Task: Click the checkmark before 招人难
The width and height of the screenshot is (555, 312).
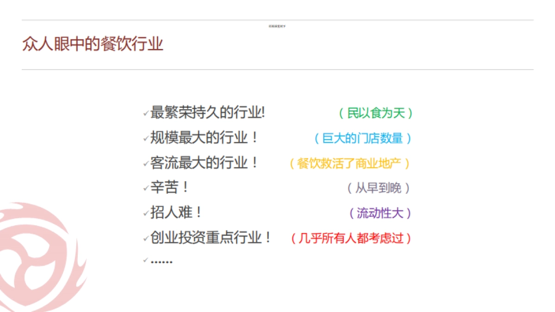Action: tap(147, 213)
